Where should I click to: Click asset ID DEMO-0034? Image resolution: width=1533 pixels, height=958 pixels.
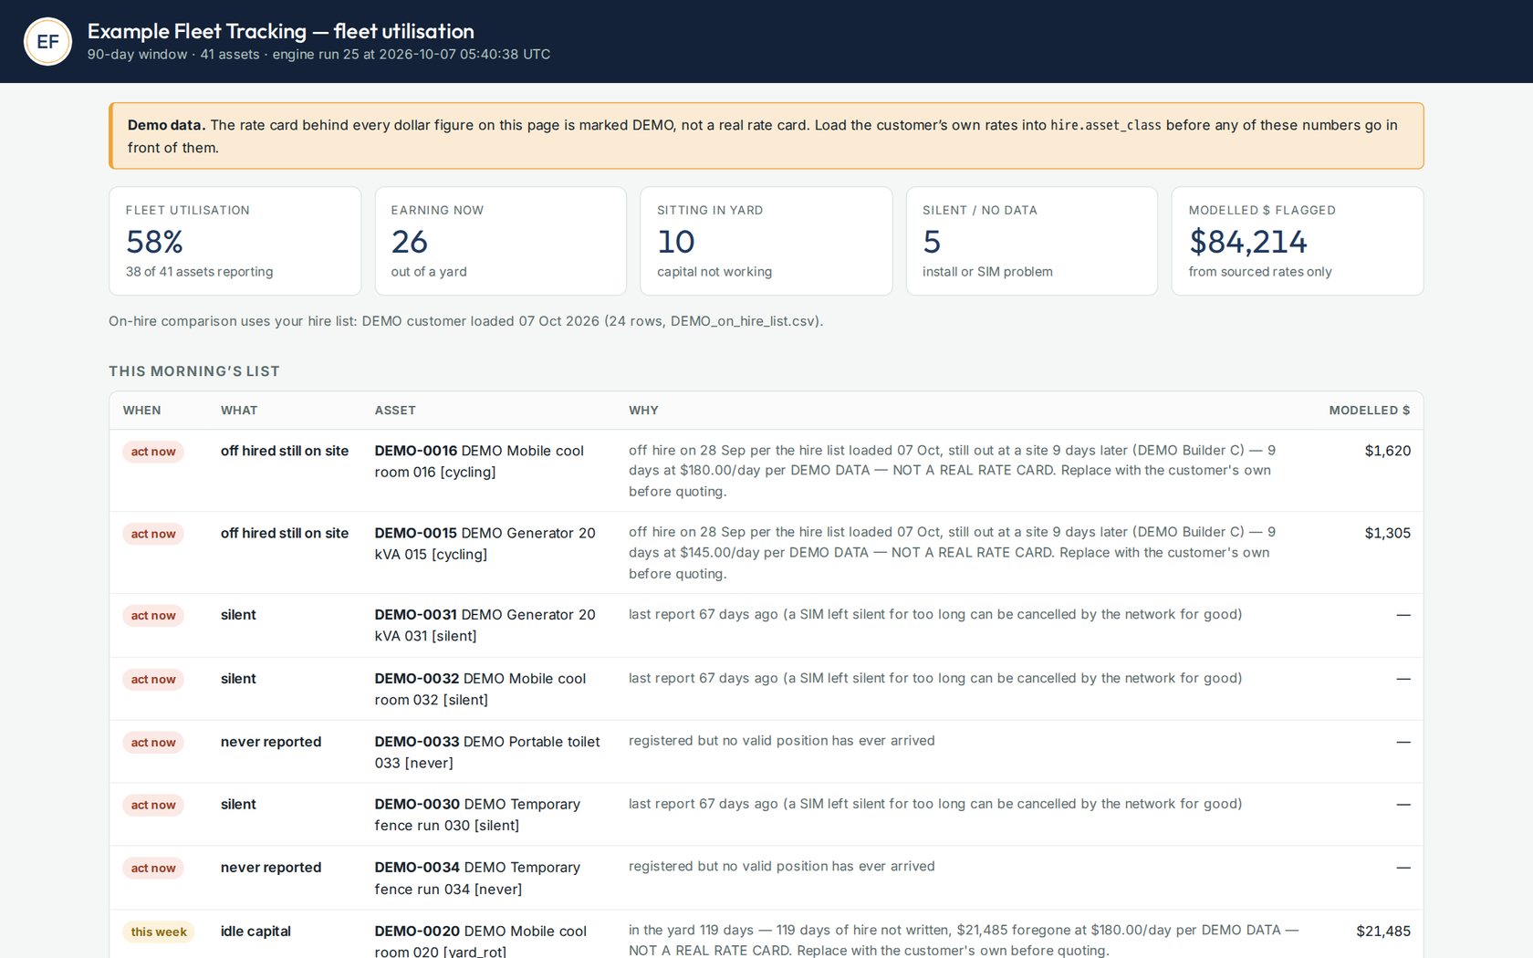[417, 868]
